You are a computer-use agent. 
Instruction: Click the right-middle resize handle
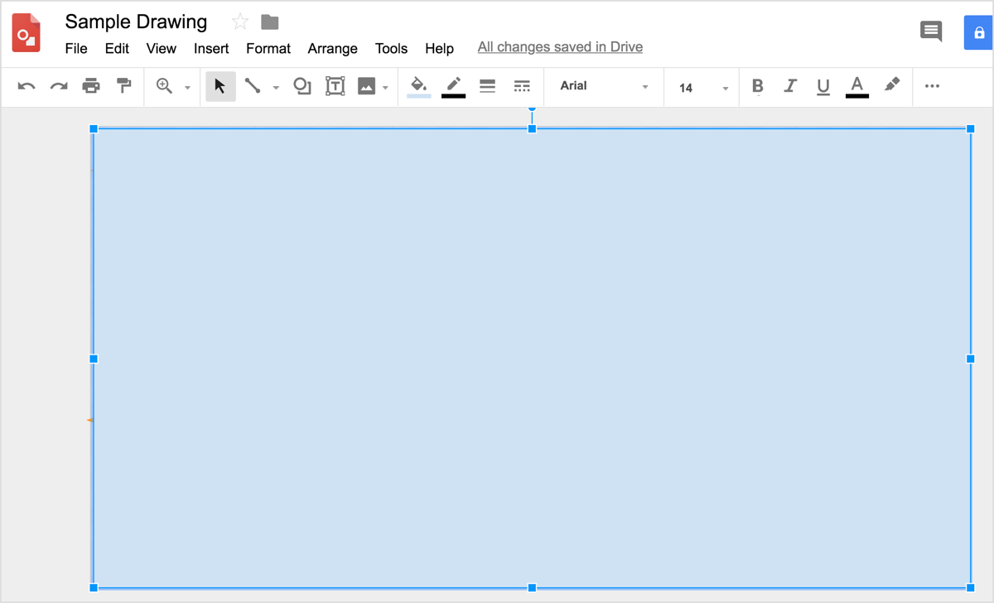pyautogui.click(x=970, y=359)
